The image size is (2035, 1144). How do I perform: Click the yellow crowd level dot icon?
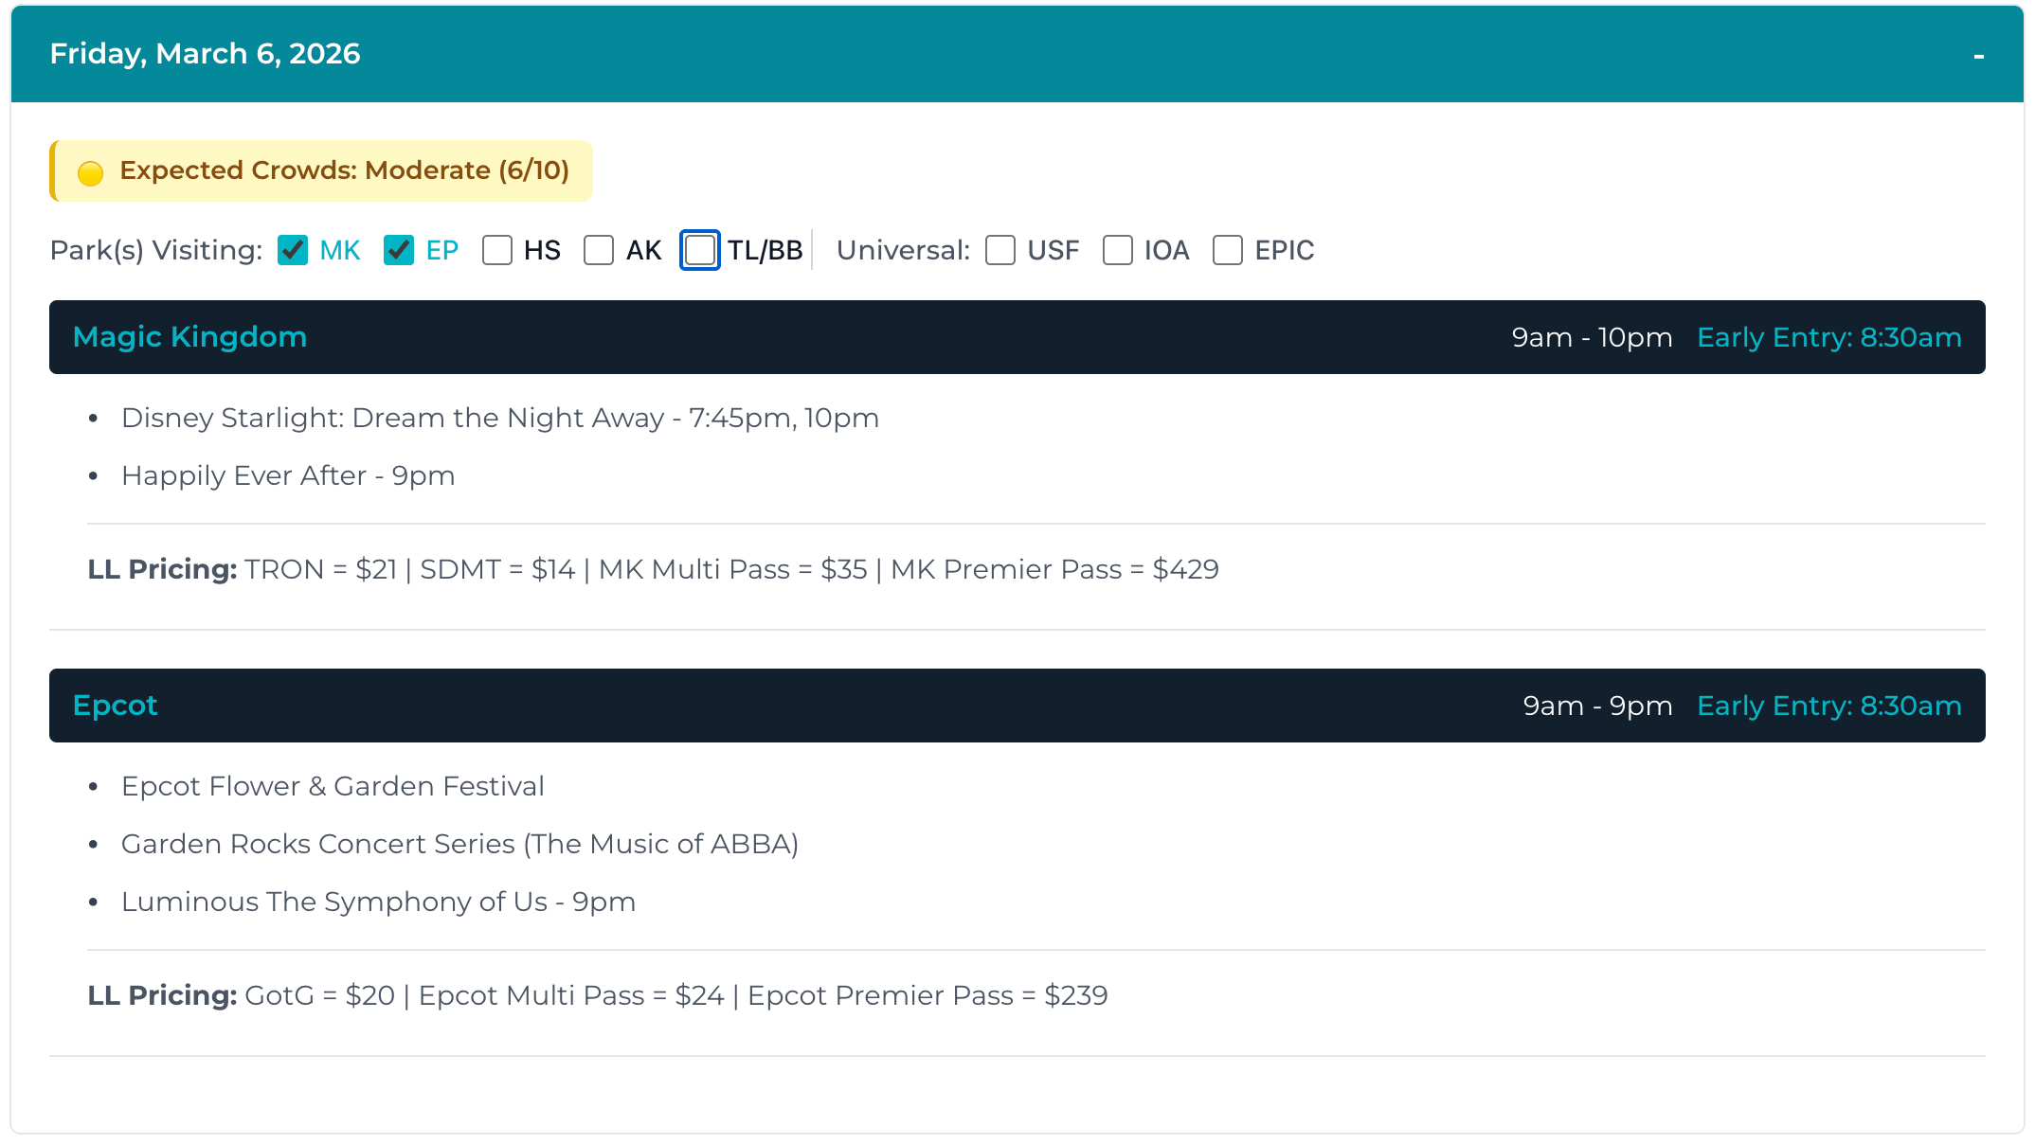click(x=90, y=171)
